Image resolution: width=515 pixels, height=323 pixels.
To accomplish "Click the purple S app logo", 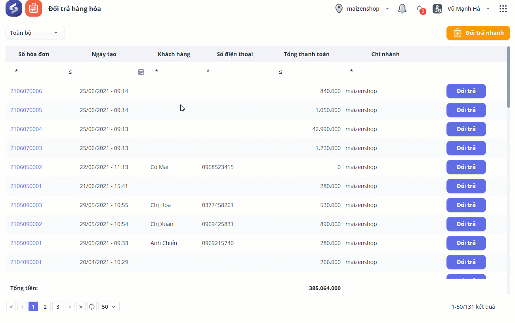I will point(14,9).
